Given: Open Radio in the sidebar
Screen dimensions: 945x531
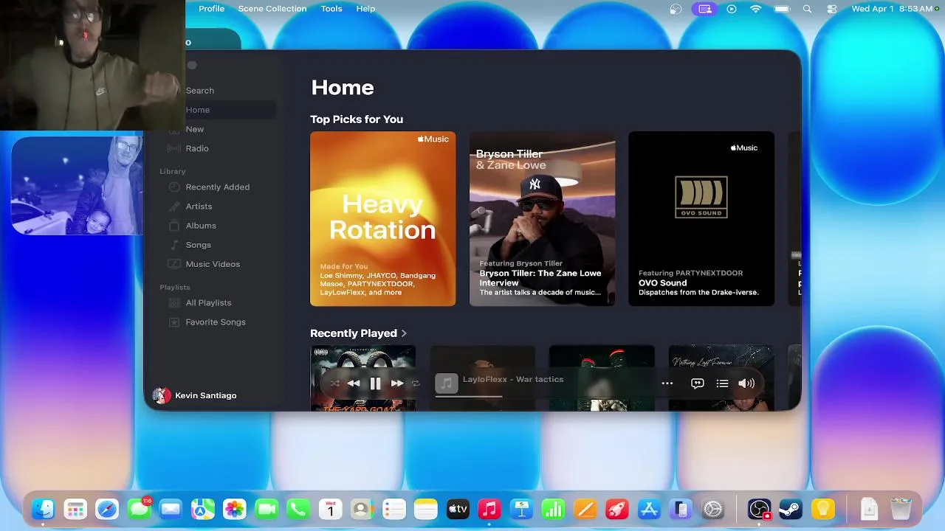Looking at the screenshot, I should click(197, 148).
